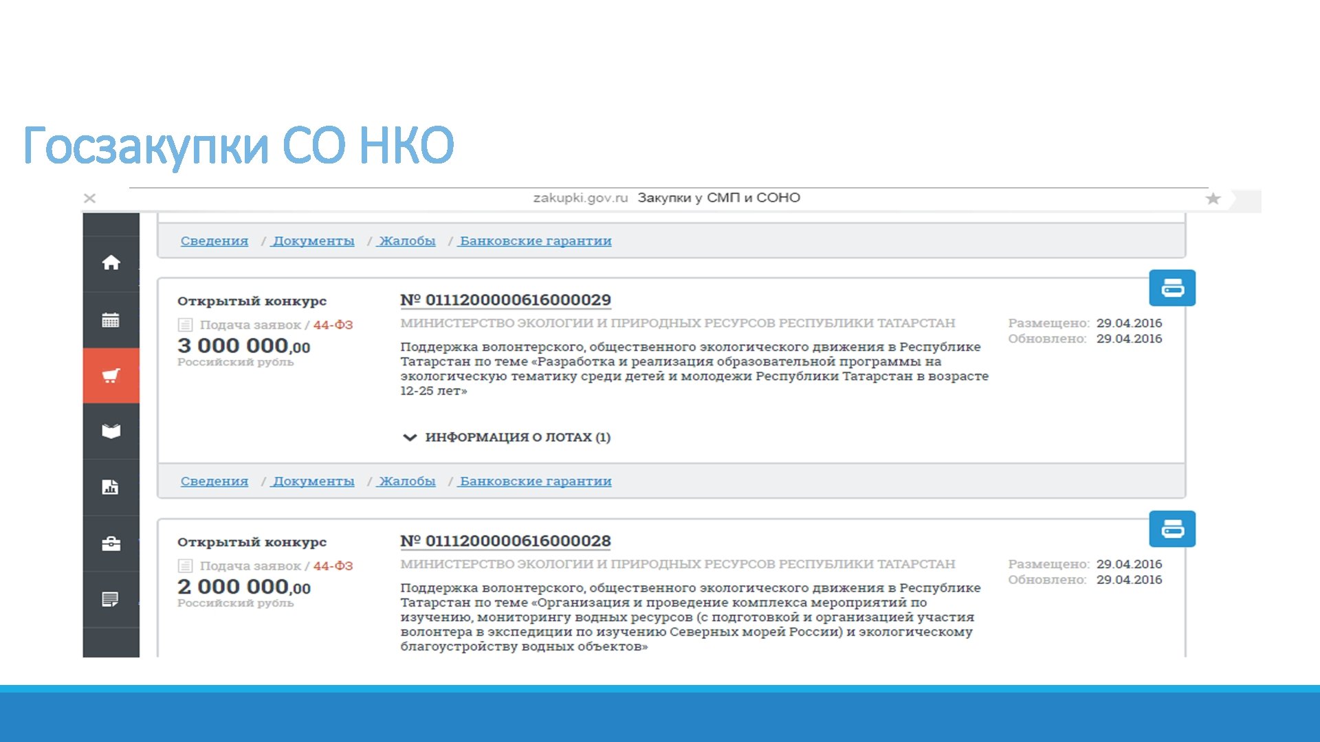Open tender № 0111200000616000028 link

pyautogui.click(x=505, y=541)
